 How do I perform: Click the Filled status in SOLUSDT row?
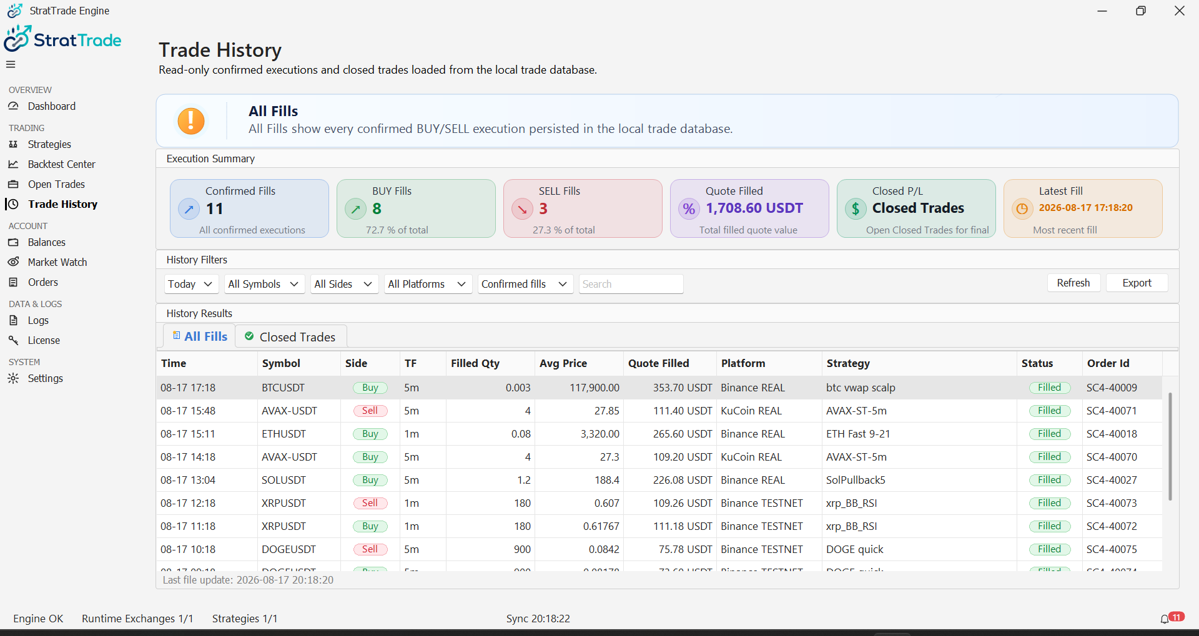click(x=1050, y=480)
